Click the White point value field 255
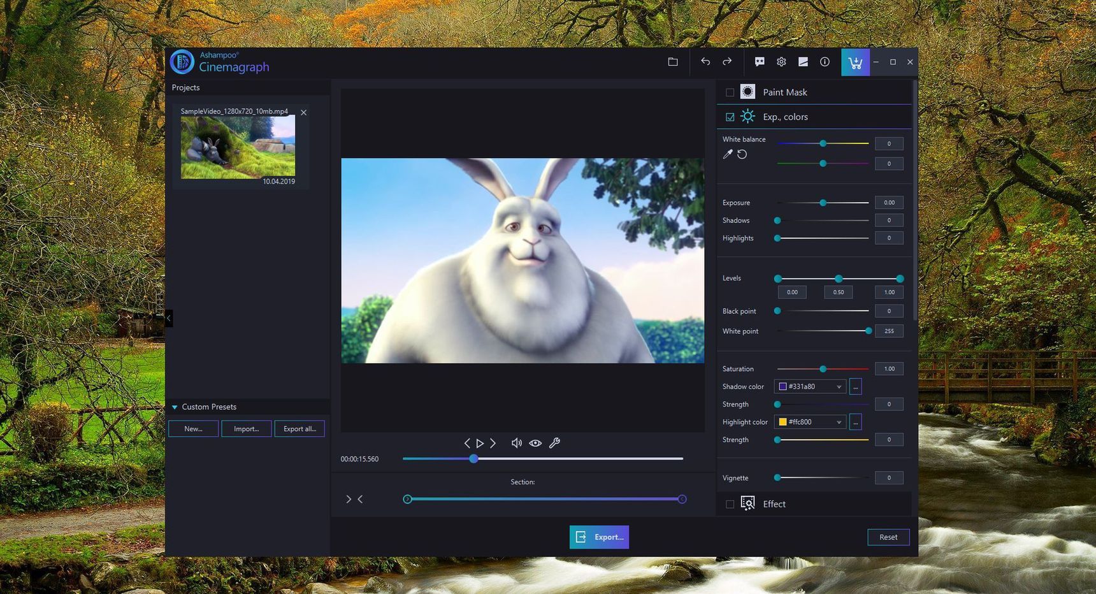 889,331
